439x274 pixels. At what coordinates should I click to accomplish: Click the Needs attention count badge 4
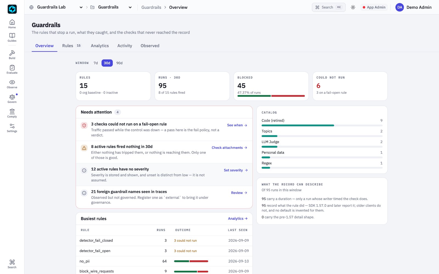coord(118,112)
